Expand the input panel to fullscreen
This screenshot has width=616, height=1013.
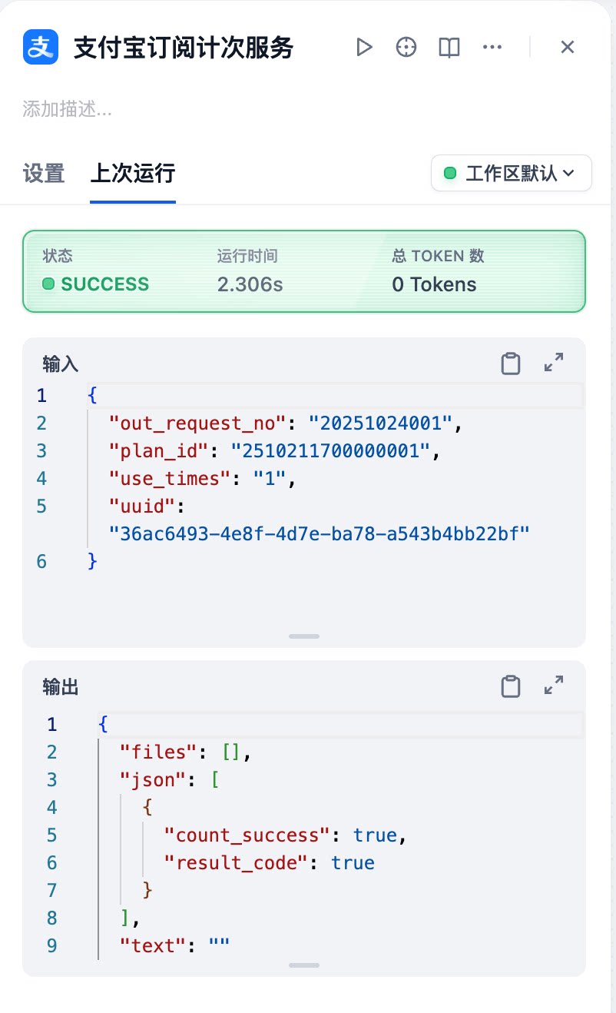click(x=554, y=363)
